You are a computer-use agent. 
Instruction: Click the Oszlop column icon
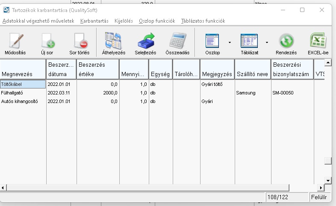pos(212,42)
